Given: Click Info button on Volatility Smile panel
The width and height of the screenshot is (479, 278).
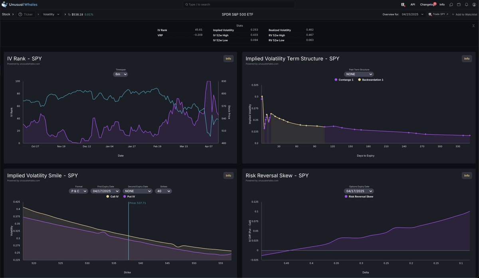Looking at the screenshot, I should [x=228, y=175].
